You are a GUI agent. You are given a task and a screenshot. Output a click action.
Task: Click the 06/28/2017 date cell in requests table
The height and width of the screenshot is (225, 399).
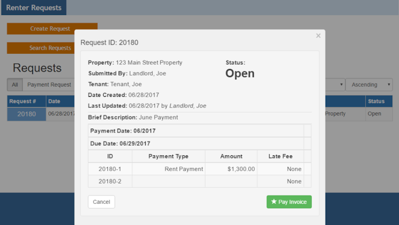pyautogui.click(x=61, y=114)
